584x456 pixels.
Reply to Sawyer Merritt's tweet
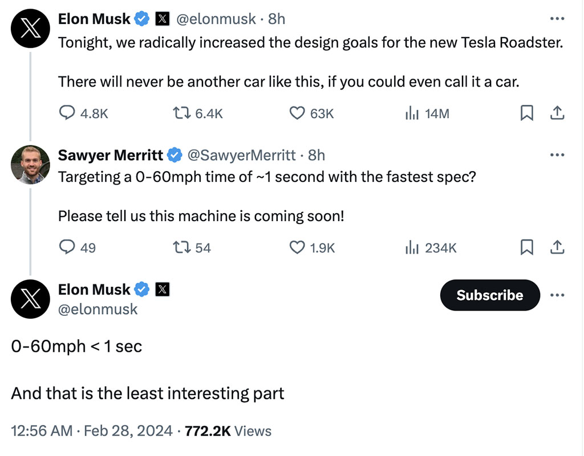click(x=68, y=247)
